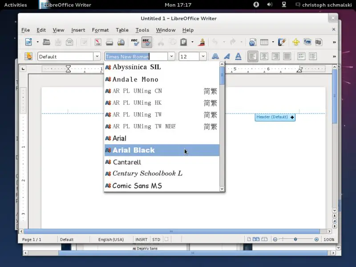The height and width of the screenshot is (267, 356).
Task: Collapse the Font Name dropdown arrow
Action: pos(172,57)
